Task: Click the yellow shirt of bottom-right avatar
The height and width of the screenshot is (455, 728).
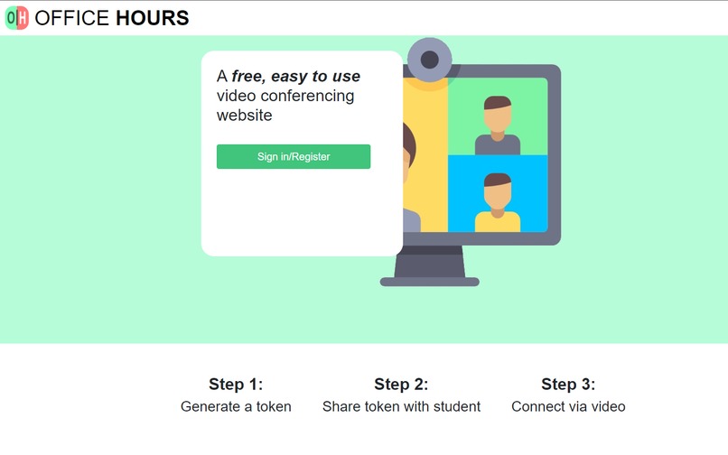Action: click(498, 222)
